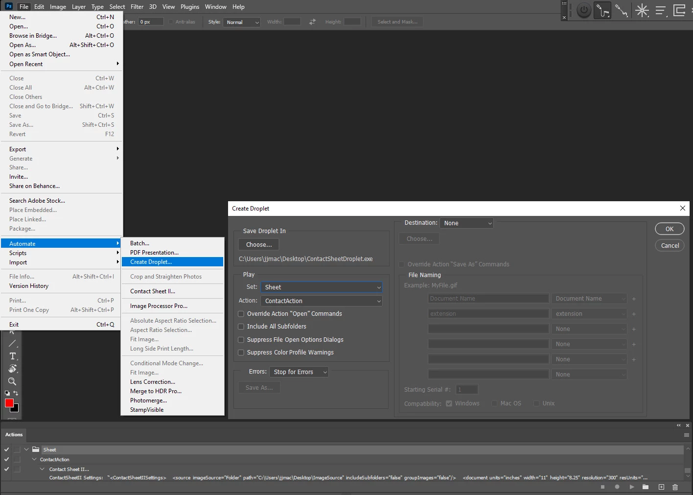Select the Line tool in the toolbox
Viewport: 693px width, 495px height.
coord(13,343)
